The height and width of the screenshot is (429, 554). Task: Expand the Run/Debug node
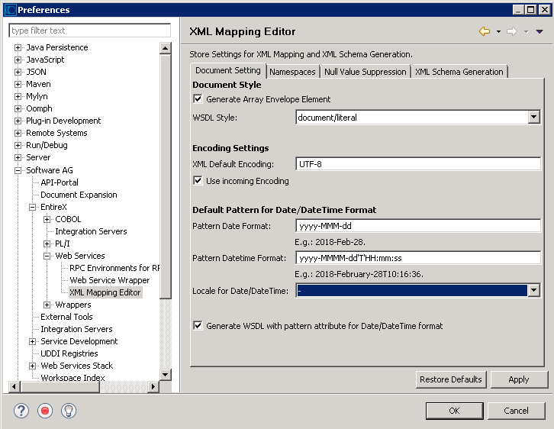[x=18, y=145]
